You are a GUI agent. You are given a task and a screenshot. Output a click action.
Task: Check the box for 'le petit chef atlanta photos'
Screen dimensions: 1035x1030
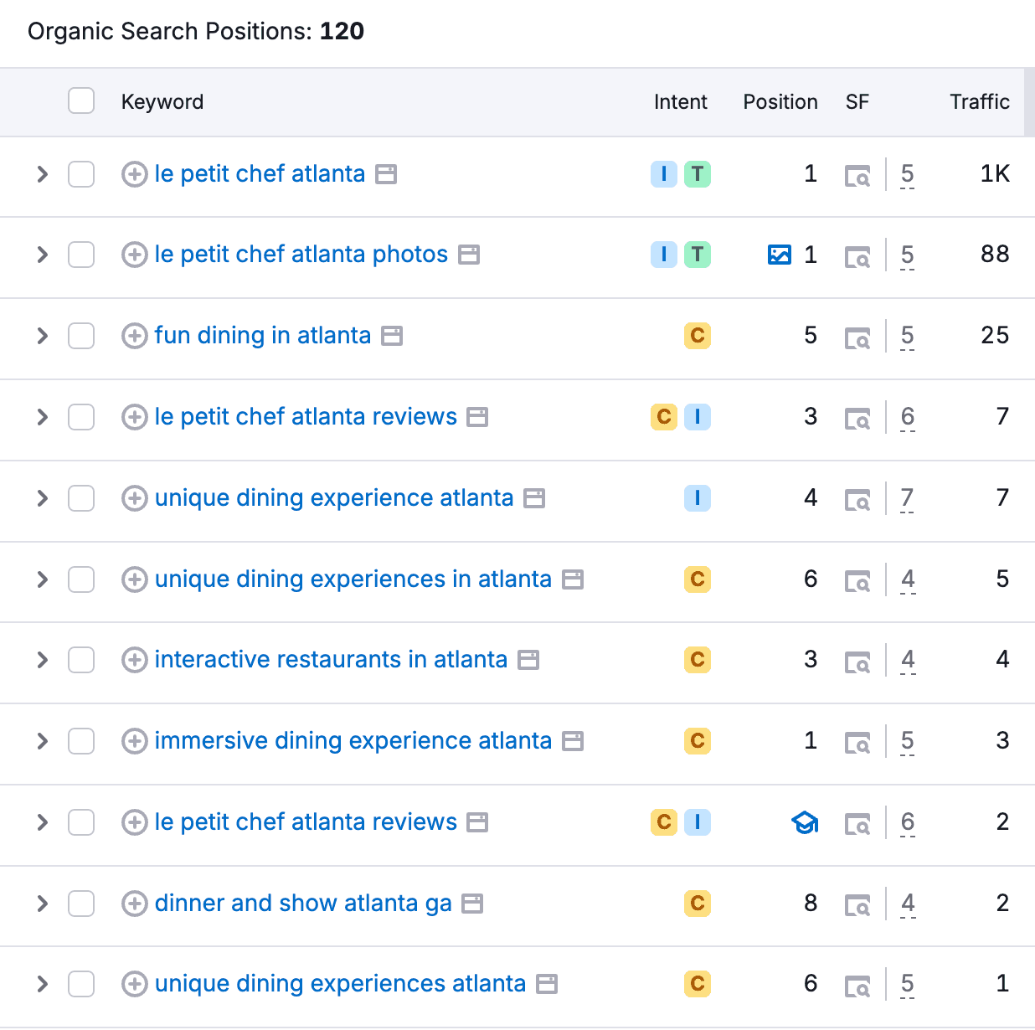[x=81, y=255]
